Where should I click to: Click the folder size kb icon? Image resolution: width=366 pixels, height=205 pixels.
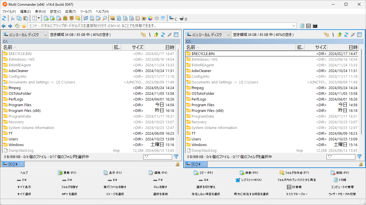click(x=113, y=18)
